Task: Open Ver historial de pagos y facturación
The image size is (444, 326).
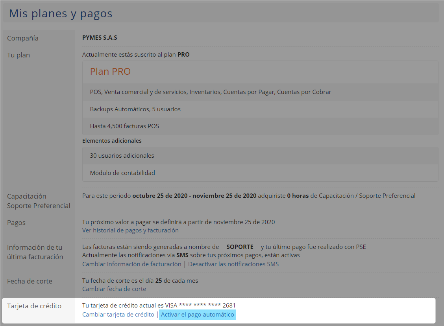Action: tap(130, 230)
